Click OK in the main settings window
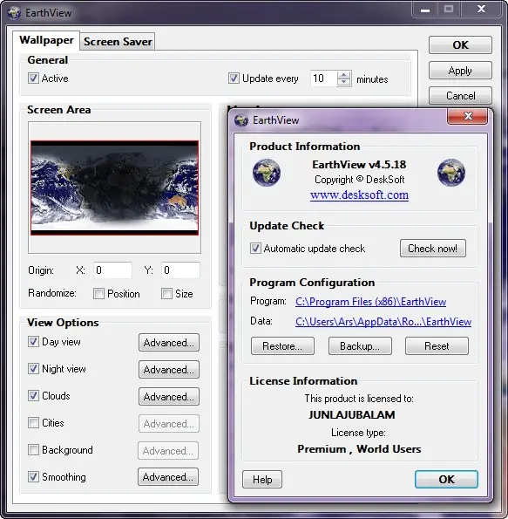Viewport: 508px width, 519px height. [460, 45]
